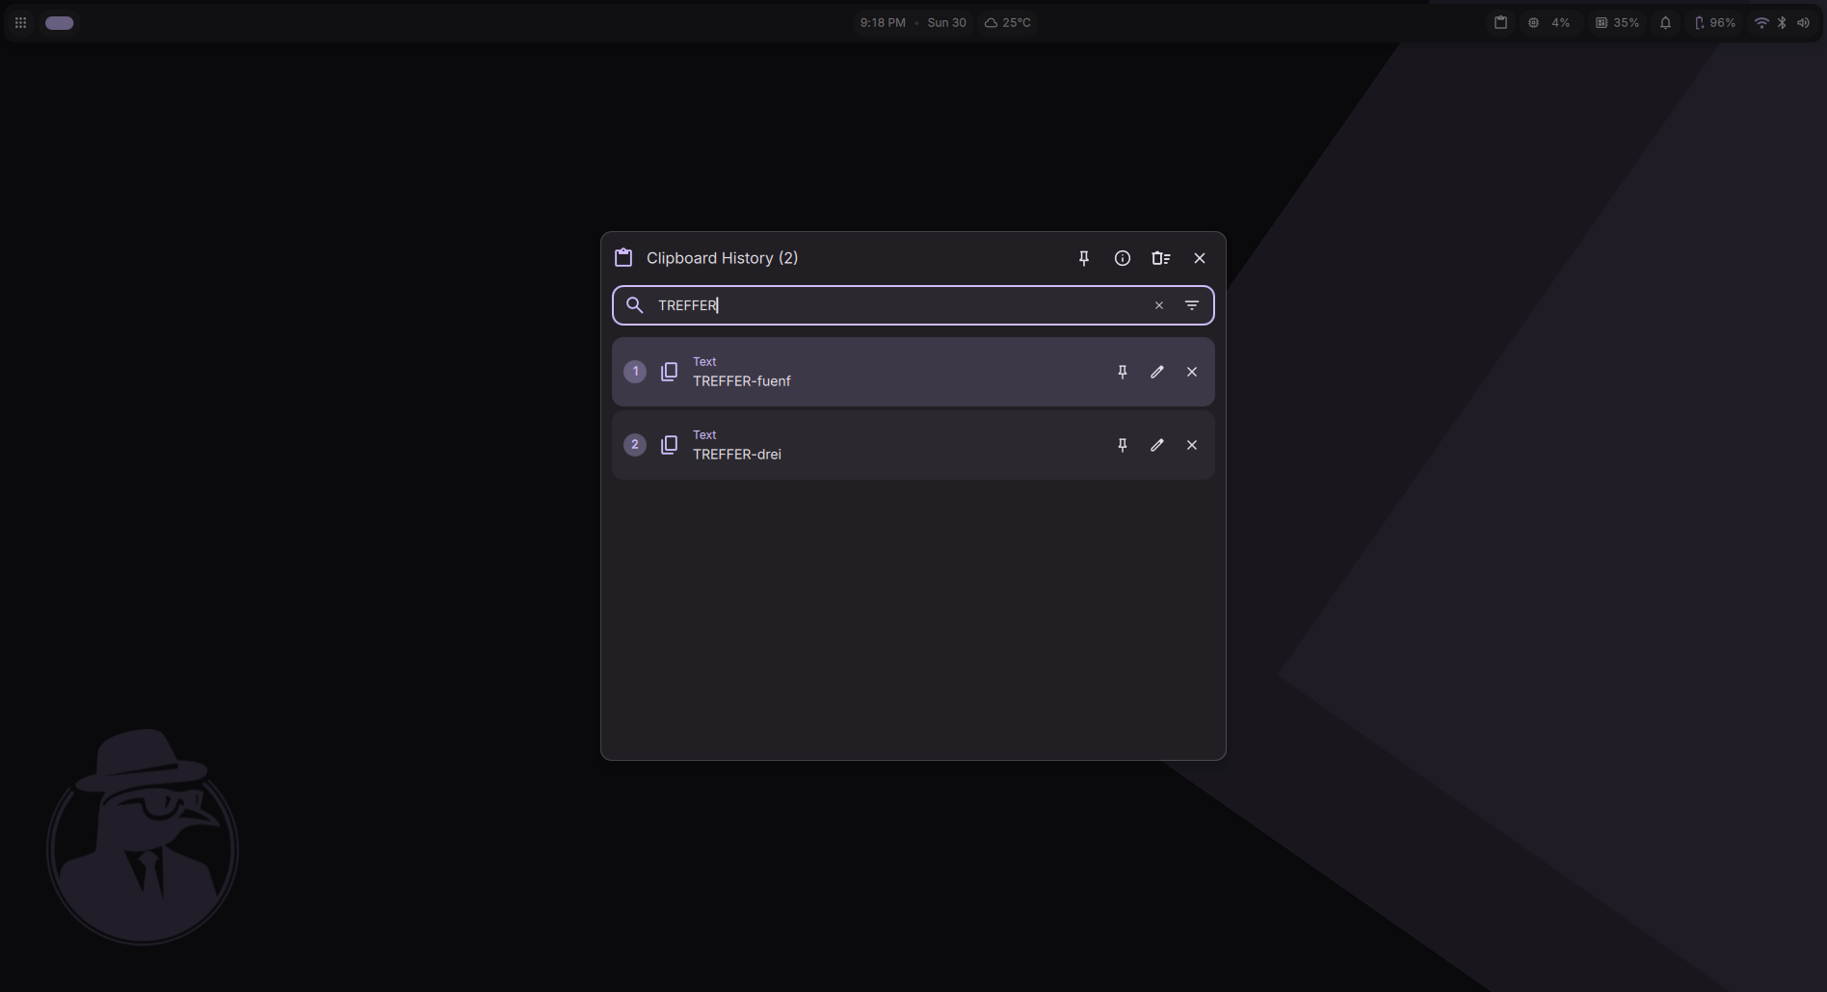The width and height of the screenshot is (1827, 992).
Task: Click the clipboard icon beside the title
Action: point(623,257)
